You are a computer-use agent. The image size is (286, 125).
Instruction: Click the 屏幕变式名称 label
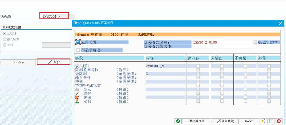point(157,42)
